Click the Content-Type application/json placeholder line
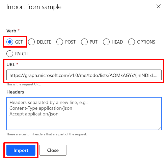 [x=41, y=108]
